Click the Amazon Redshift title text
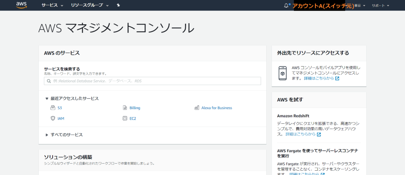 (x=293, y=116)
